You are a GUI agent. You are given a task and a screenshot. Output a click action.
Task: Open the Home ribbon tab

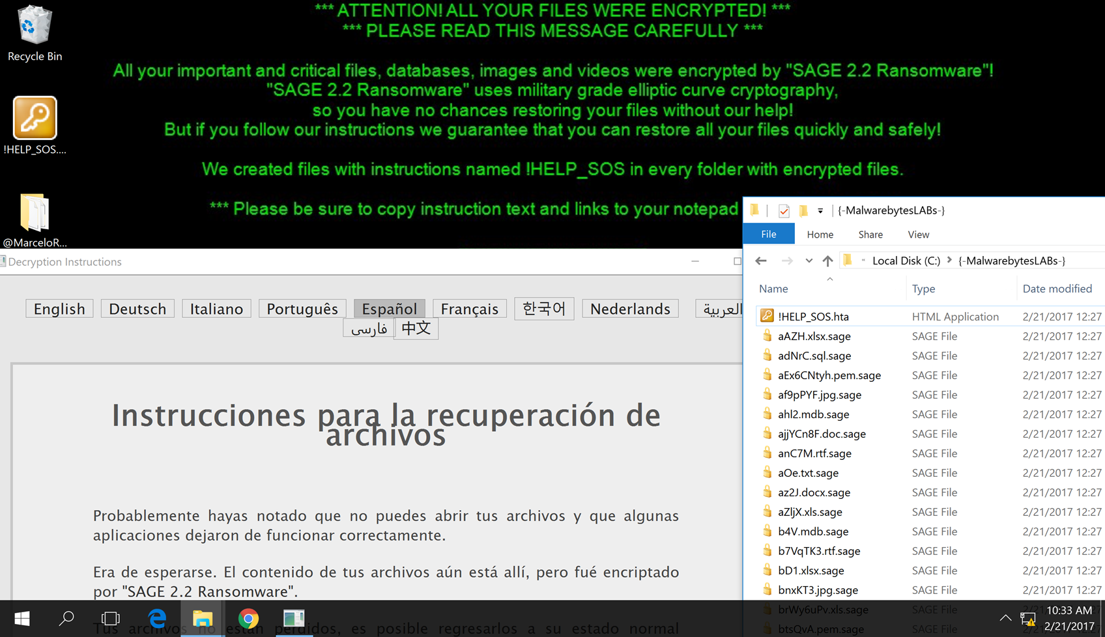[x=820, y=234]
